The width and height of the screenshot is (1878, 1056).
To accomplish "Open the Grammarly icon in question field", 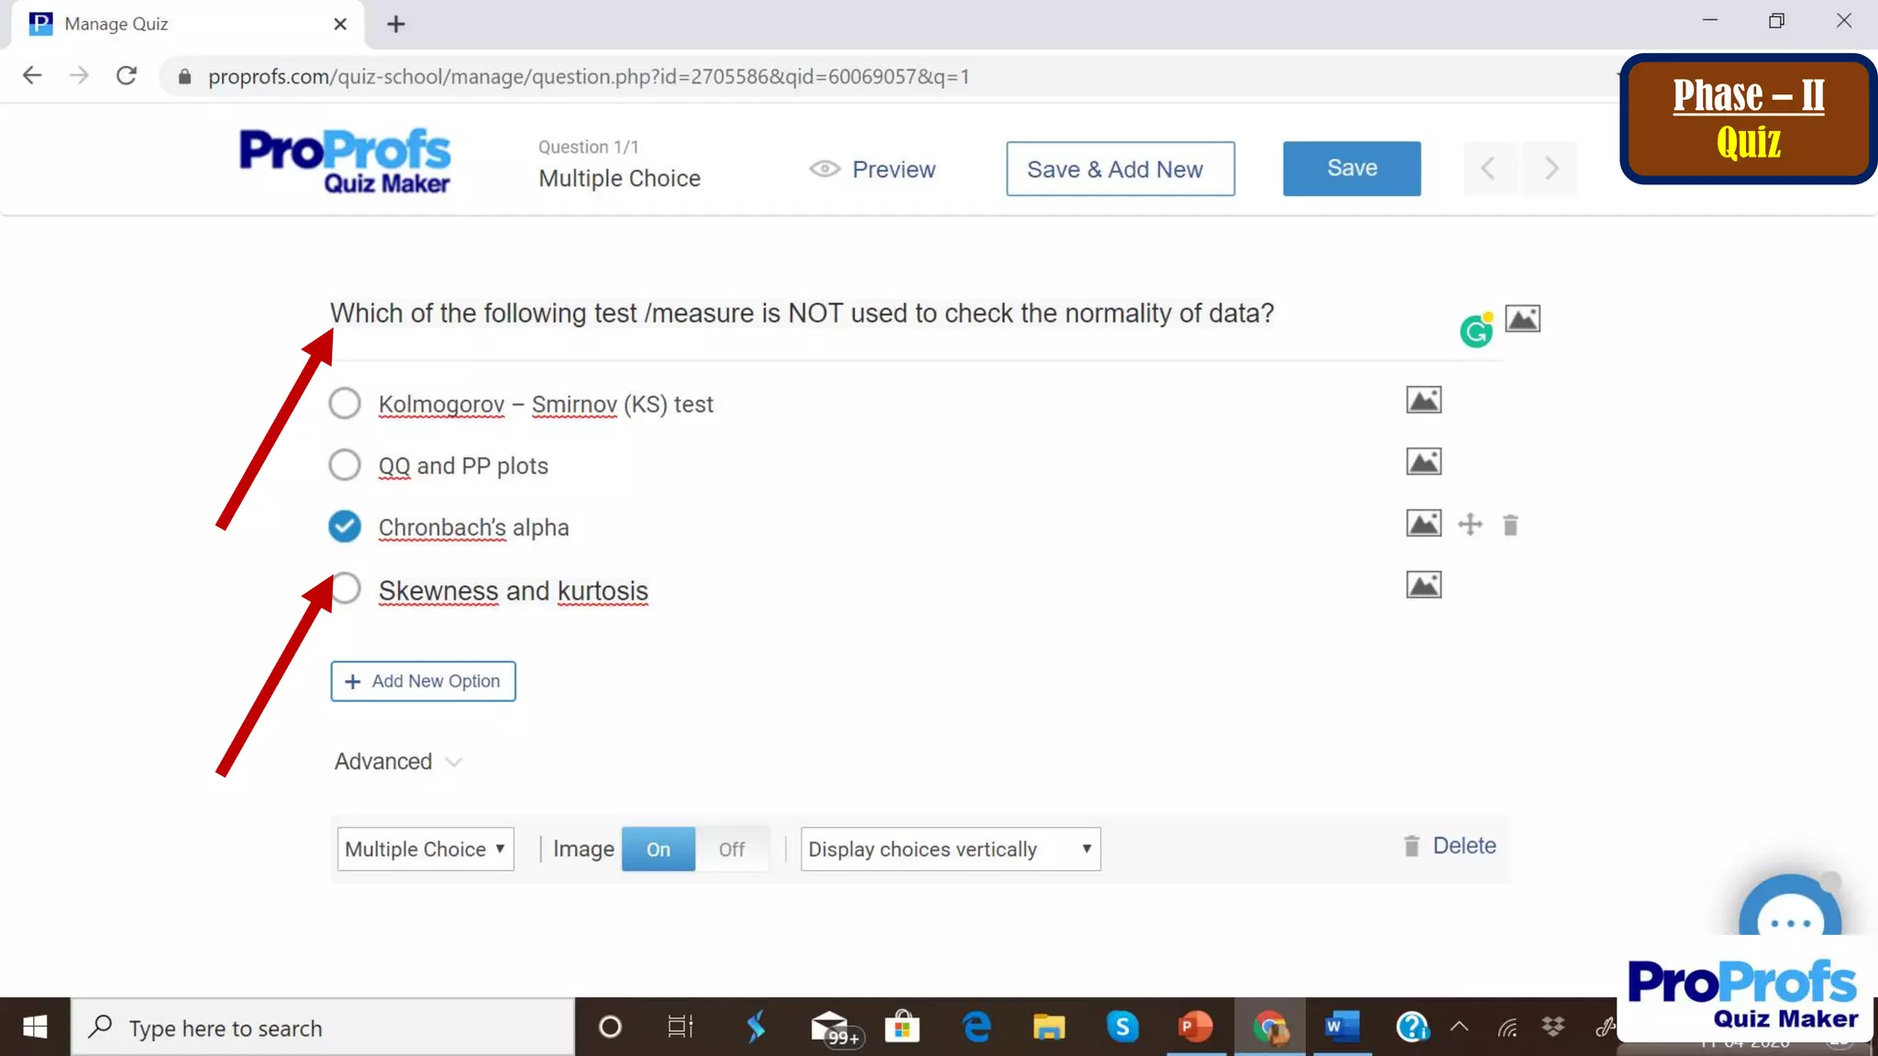I will click(1476, 330).
